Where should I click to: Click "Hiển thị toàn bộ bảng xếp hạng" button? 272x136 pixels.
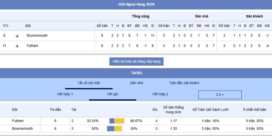136,62
